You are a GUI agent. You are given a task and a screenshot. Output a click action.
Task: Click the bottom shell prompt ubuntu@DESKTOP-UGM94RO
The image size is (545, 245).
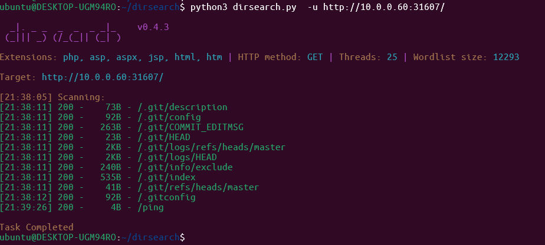pyautogui.click(x=58, y=238)
